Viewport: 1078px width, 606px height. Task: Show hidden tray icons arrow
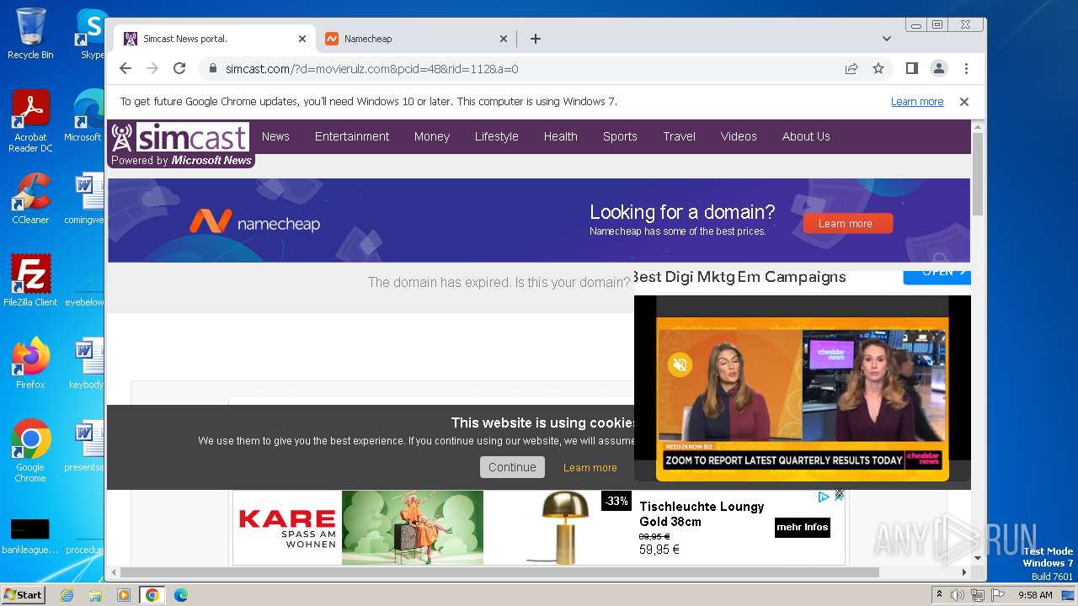click(x=939, y=595)
